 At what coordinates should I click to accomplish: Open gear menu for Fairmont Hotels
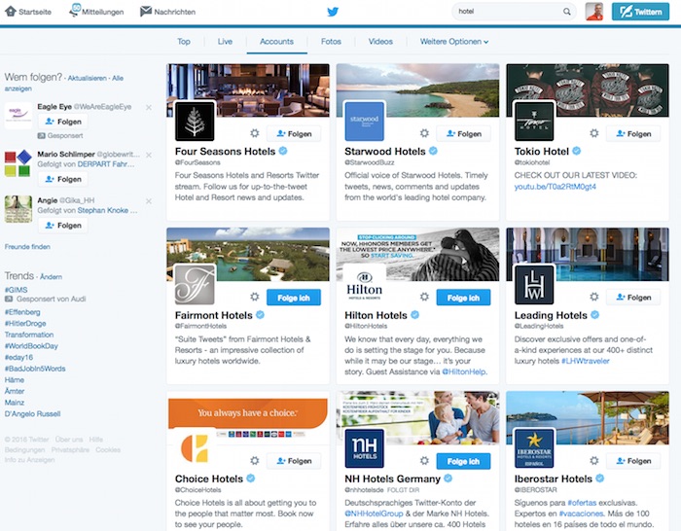(255, 297)
